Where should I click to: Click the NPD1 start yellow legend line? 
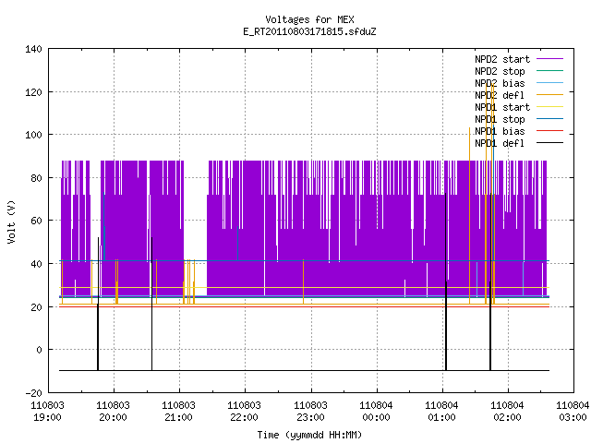(x=549, y=107)
